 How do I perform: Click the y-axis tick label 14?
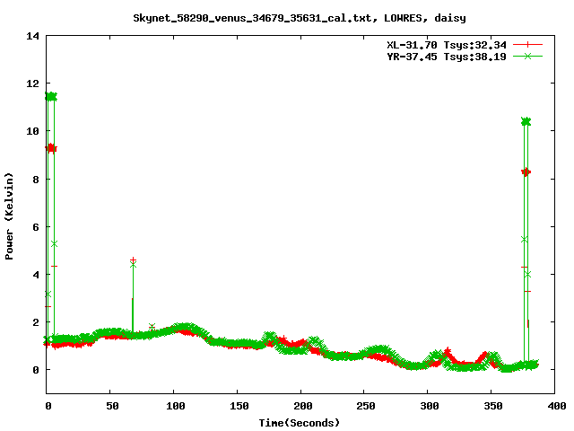pyautogui.click(x=32, y=36)
